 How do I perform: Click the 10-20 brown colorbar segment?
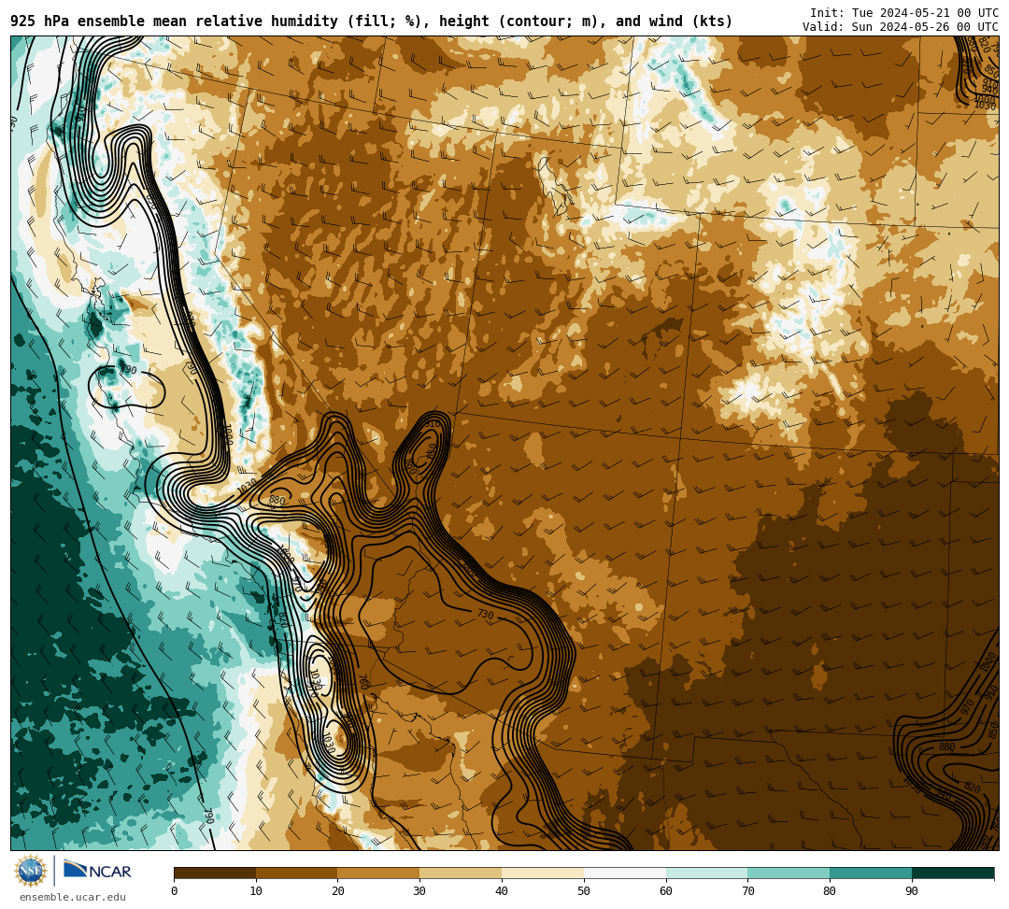pyautogui.click(x=297, y=873)
